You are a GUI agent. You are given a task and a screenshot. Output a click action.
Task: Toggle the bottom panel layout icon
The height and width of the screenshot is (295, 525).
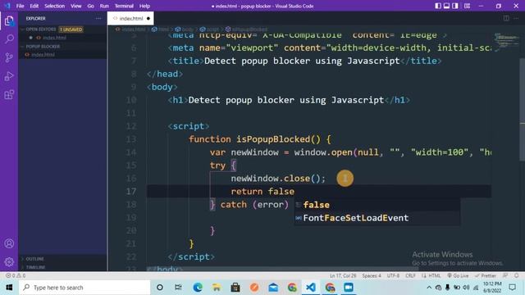point(446,6)
